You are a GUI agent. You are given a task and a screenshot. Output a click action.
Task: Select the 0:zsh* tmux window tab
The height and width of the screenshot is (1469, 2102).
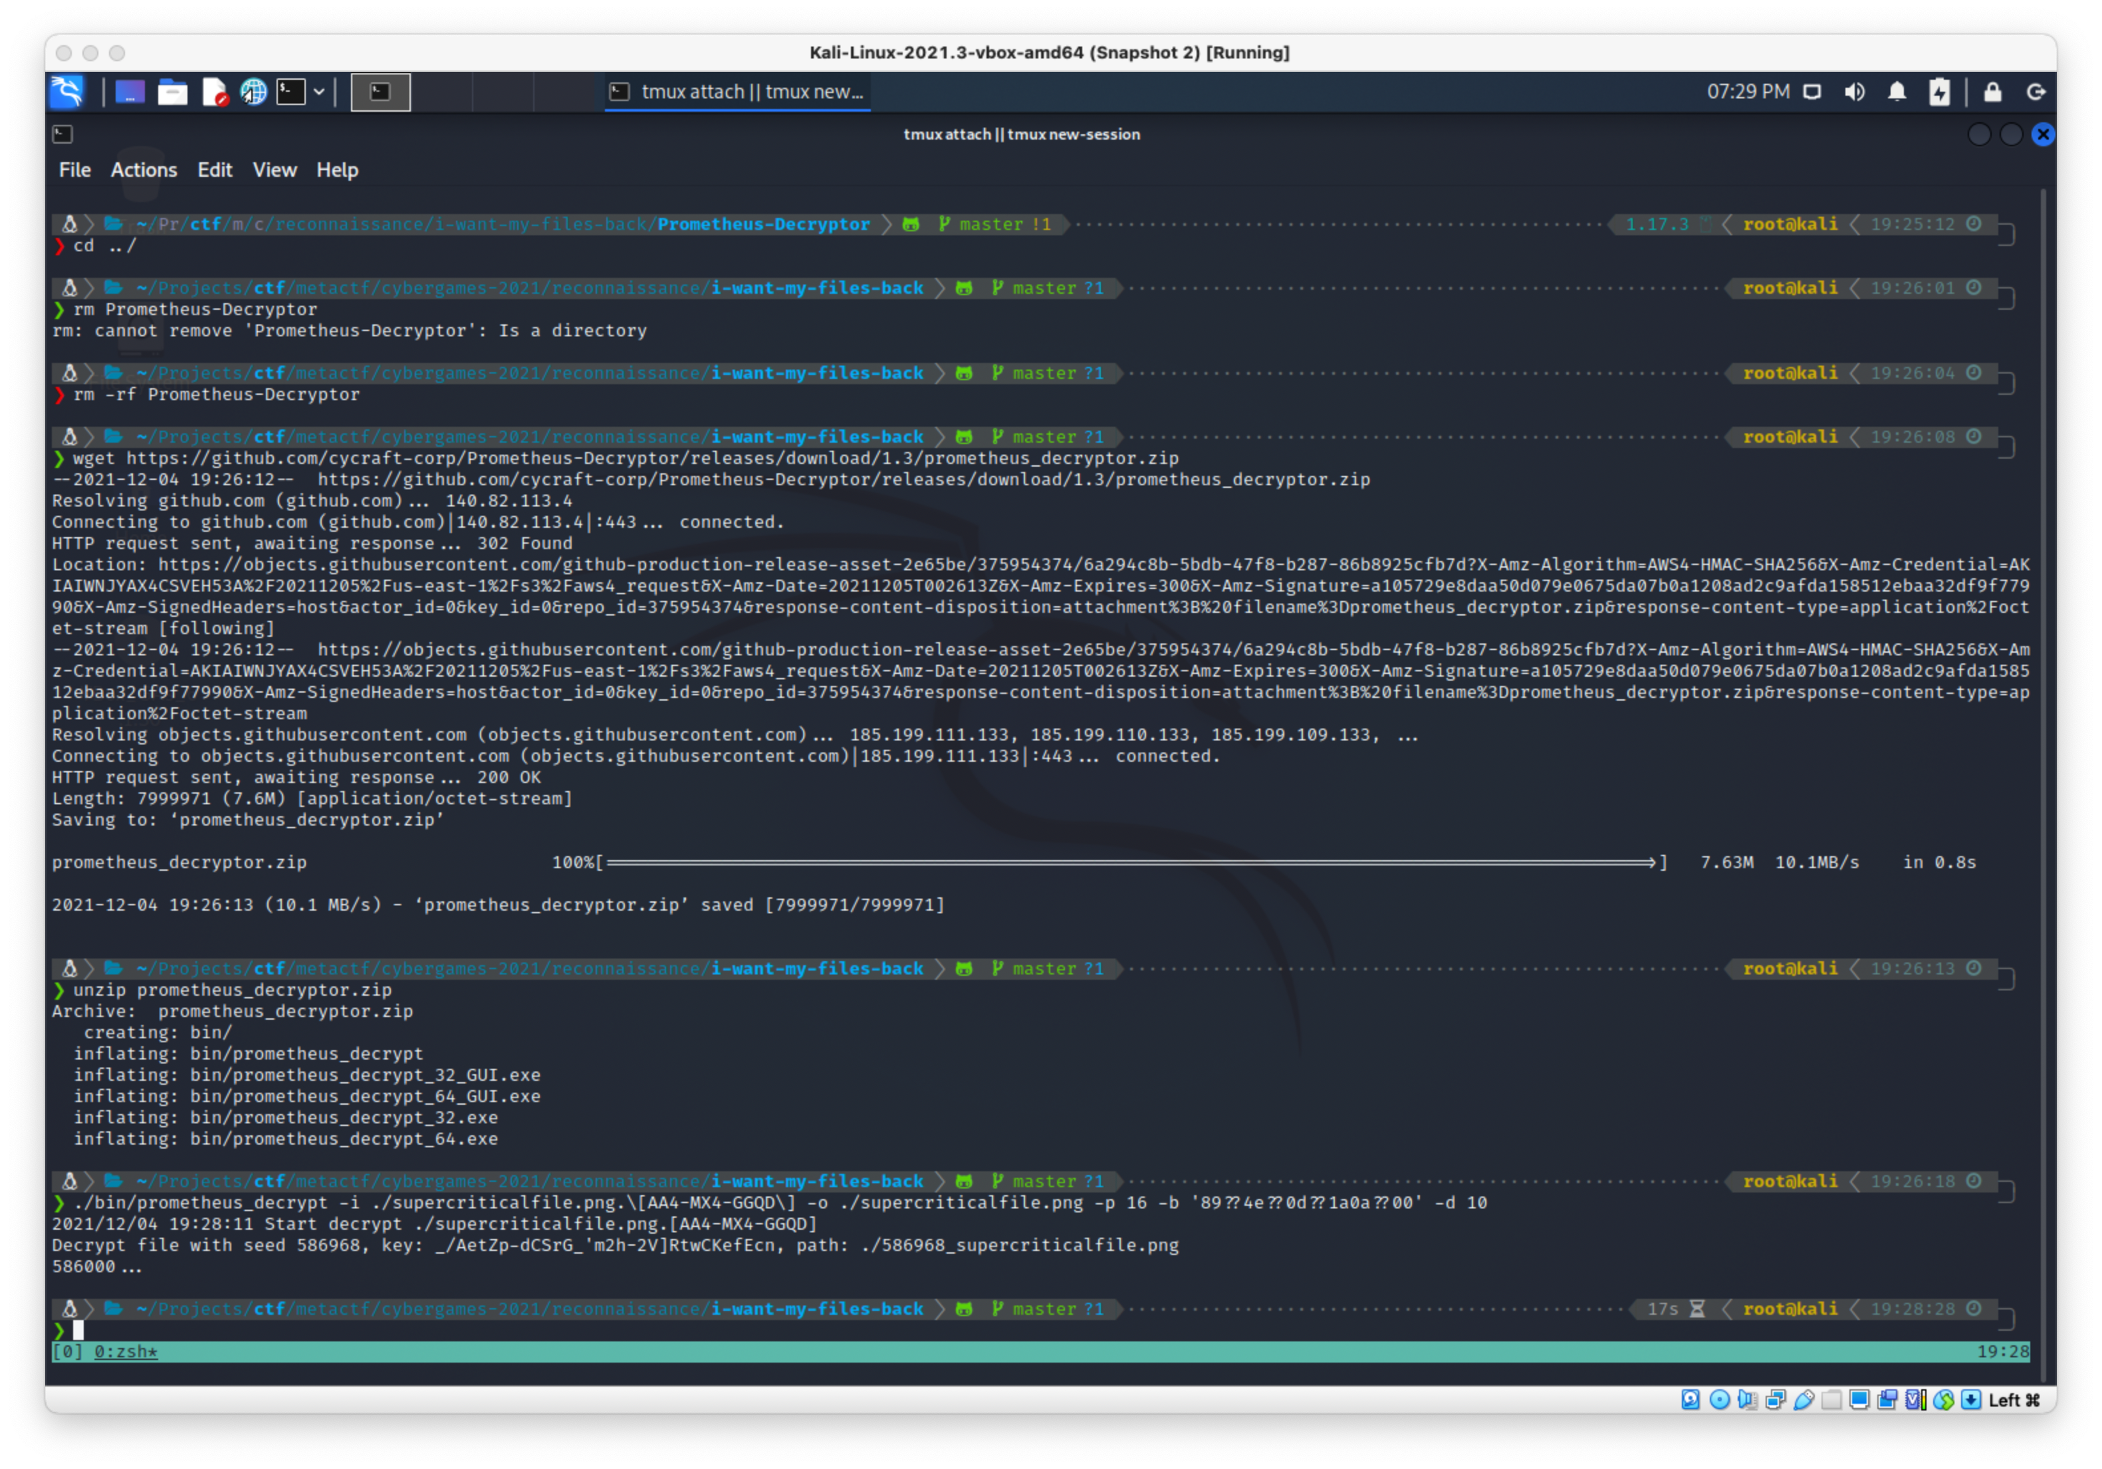point(126,1352)
